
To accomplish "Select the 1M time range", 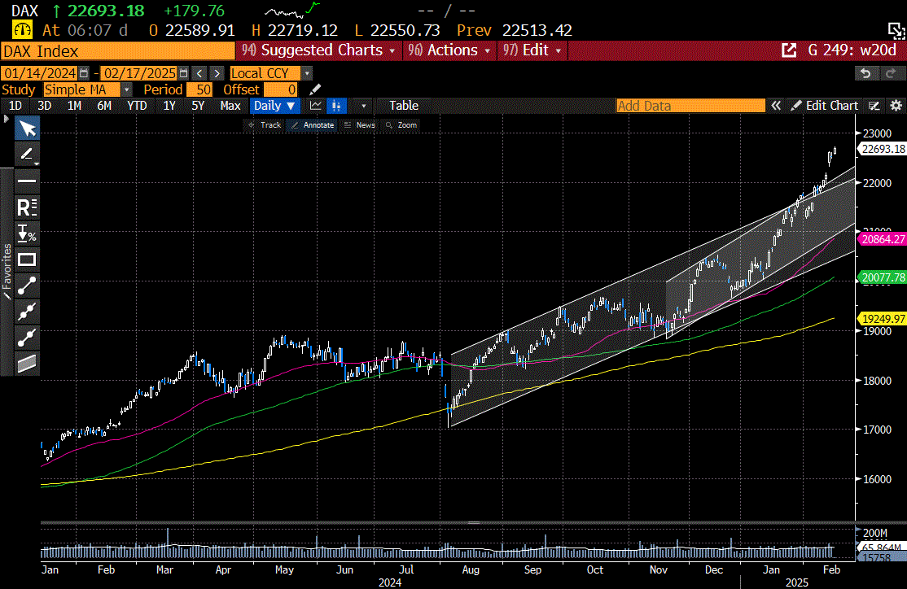I will click(x=74, y=106).
